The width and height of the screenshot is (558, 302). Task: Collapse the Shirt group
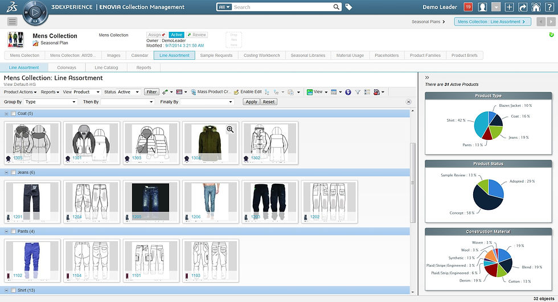(x=6, y=291)
